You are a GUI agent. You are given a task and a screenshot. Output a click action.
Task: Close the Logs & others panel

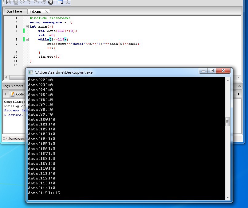point(240,86)
